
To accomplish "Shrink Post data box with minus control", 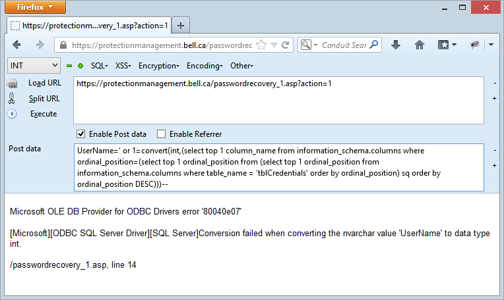I will 495,150.
